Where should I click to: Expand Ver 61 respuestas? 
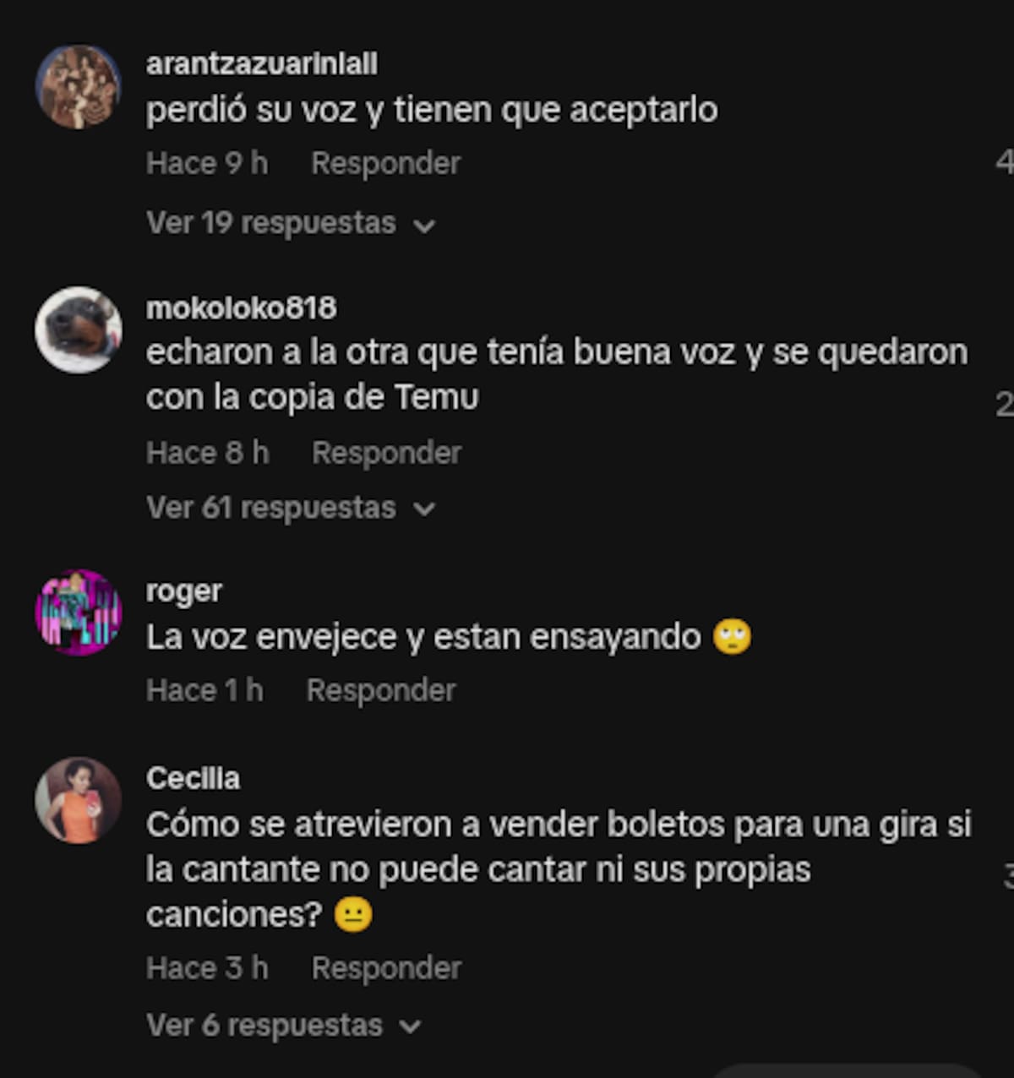[291, 508]
